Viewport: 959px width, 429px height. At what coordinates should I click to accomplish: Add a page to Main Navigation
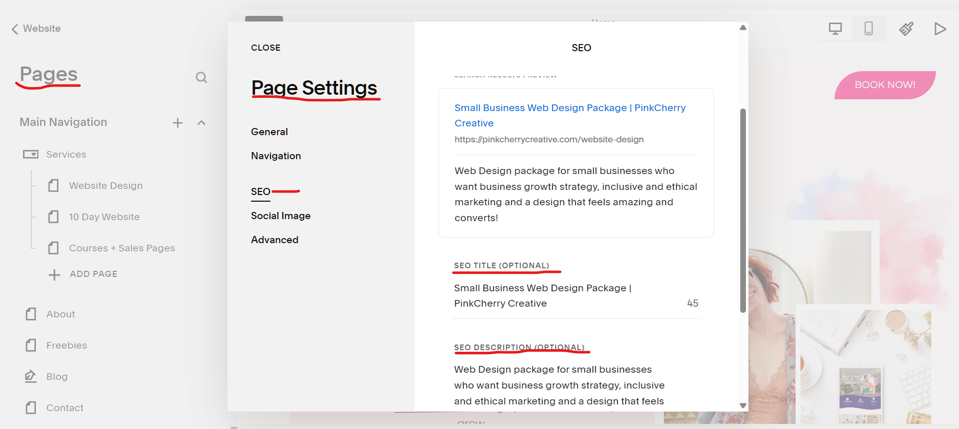coord(178,123)
